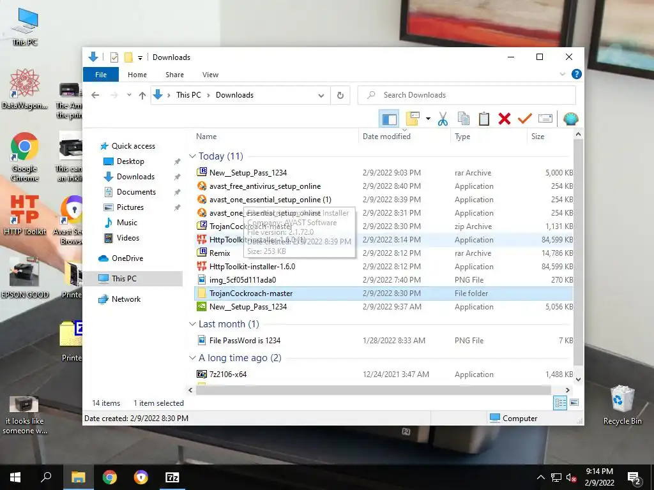Click the Search Downloads field
This screenshot has height=490, width=654.
[467, 95]
